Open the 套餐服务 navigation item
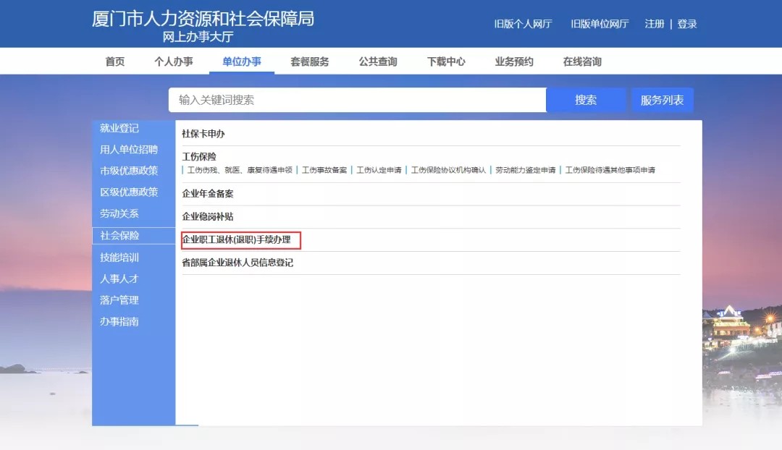The width and height of the screenshot is (782, 450). click(x=310, y=61)
